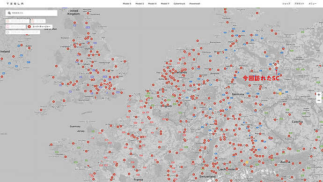This screenshot has width=323, height=182.
Task: Zoom out the map with minus button
Action: pyautogui.click(x=319, y=100)
